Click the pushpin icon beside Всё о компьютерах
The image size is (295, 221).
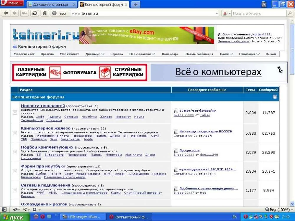[x=280, y=70]
